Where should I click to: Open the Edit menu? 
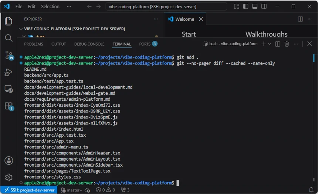click(x=32, y=7)
